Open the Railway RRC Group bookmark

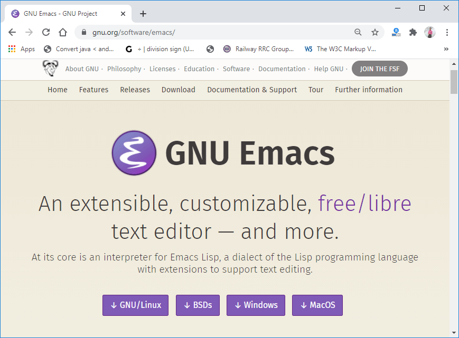click(x=258, y=49)
